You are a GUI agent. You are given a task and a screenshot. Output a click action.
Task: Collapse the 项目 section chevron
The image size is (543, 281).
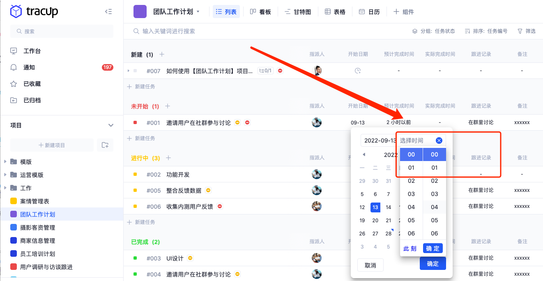(110, 125)
